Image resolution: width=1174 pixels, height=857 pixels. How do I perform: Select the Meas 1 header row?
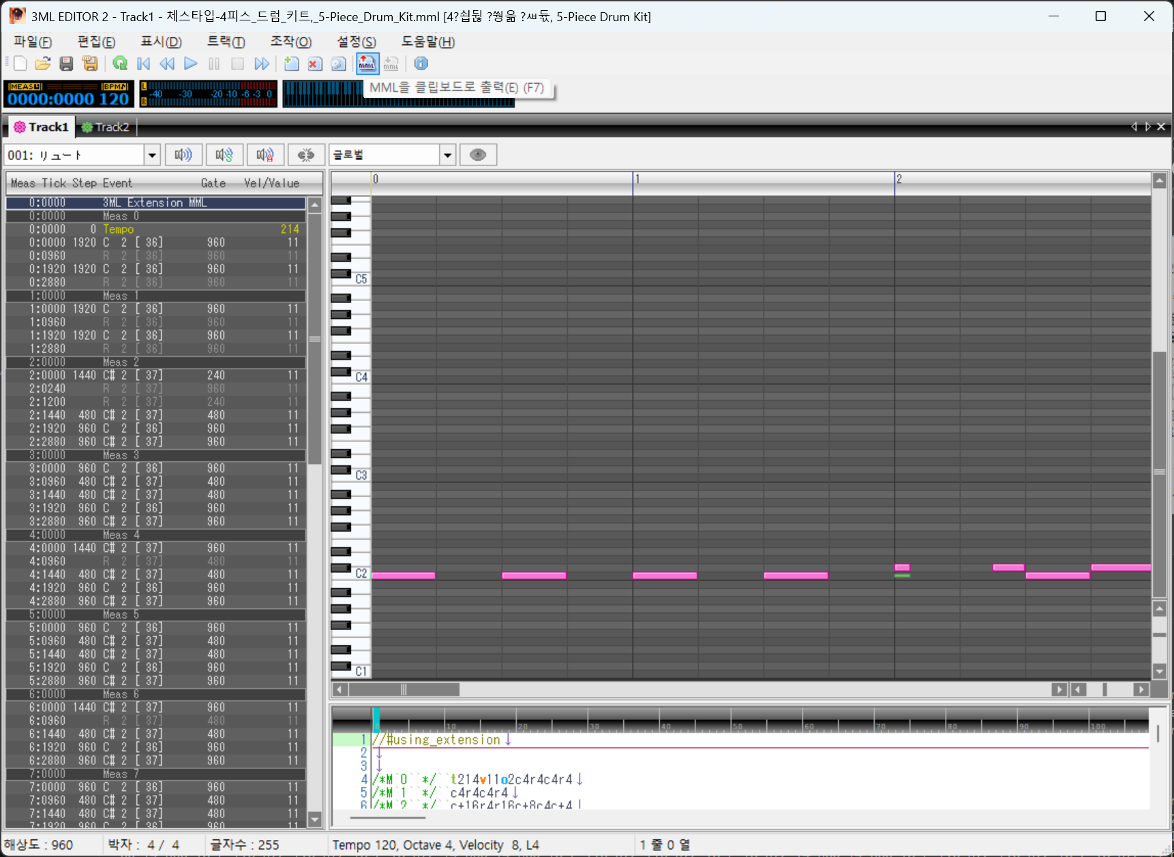pos(155,296)
